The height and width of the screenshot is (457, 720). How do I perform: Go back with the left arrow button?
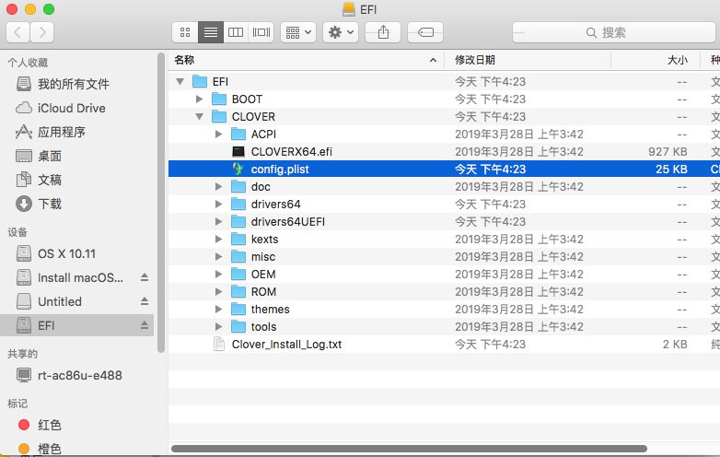[x=17, y=32]
